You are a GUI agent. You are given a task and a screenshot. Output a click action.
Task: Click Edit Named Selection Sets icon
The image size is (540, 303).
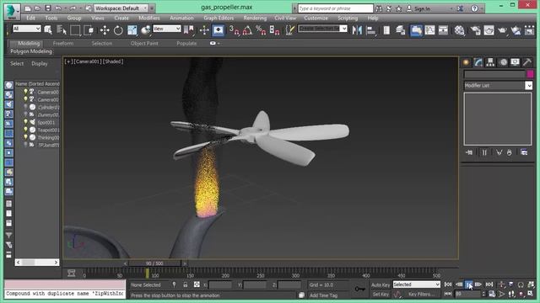coord(290,30)
